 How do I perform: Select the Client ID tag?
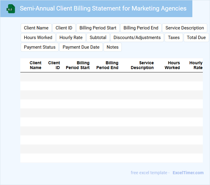pos(64,28)
